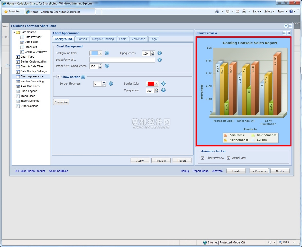Screen dimensions: 302x247
Task: Open the Border Color dropdown arrow
Action: tap(157, 84)
